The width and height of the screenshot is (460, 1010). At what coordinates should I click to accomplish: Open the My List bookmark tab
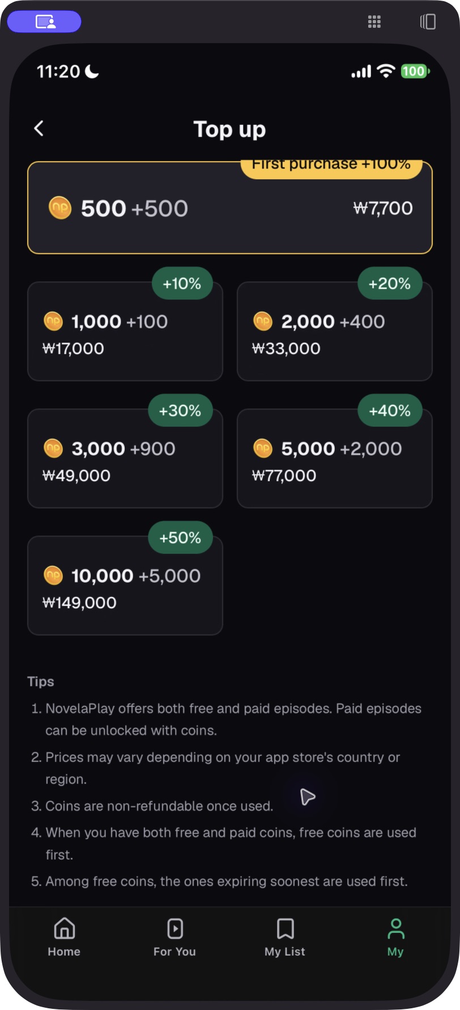click(285, 937)
